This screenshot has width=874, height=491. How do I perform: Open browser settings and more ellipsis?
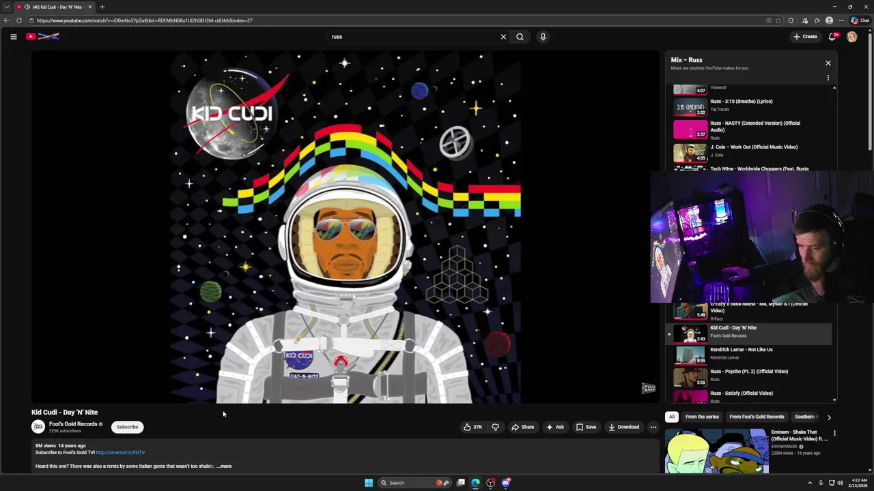pyautogui.click(x=841, y=20)
